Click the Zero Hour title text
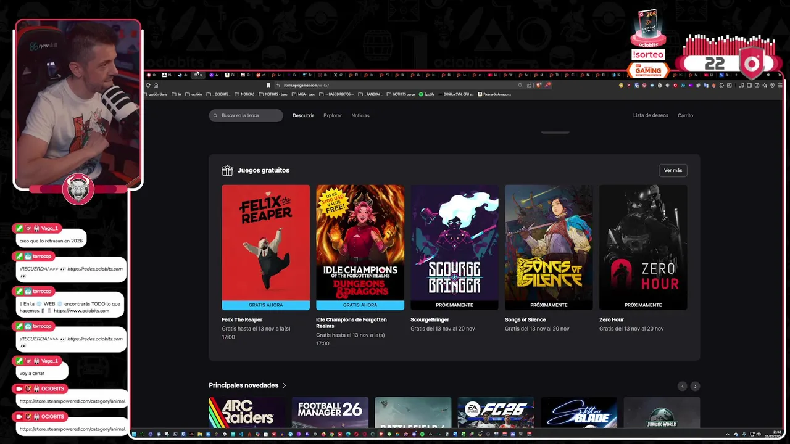This screenshot has width=790, height=444. pyautogui.click(x=612, y=319)
